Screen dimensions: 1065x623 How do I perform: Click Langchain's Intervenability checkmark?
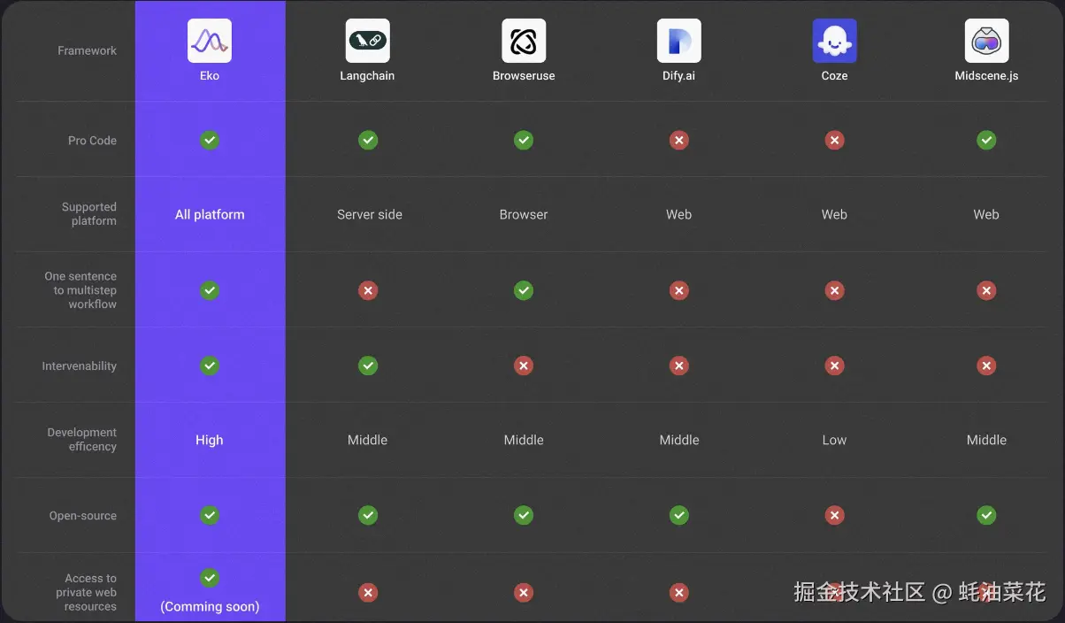coord(368,365)
